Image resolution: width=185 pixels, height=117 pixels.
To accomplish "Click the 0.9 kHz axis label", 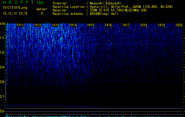I will click(x=2, y=67).
